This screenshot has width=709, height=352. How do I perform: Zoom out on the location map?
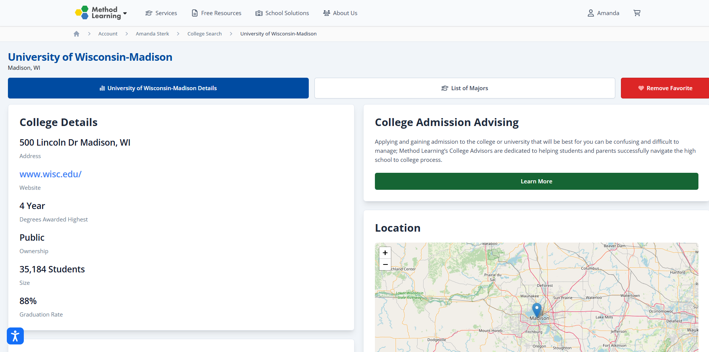(x=385, y=264)
